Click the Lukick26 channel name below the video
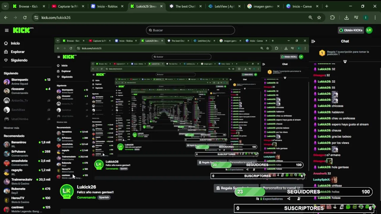 pyautogui.click(x=86, y=187)
